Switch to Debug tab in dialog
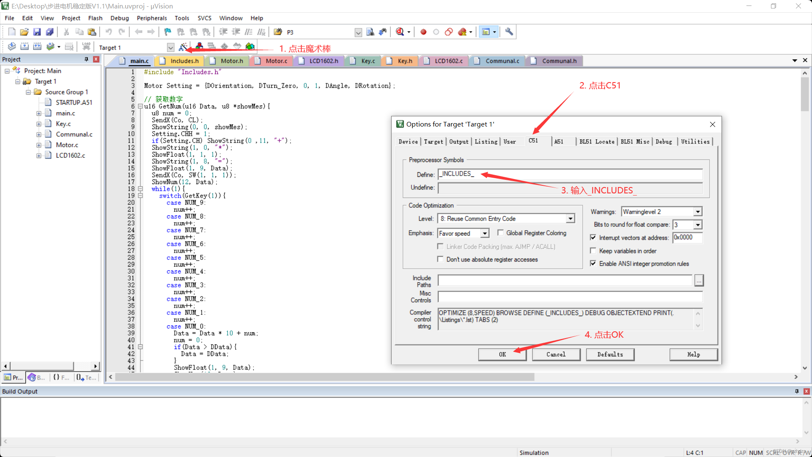The width and height of the screenshot is (812, 457). [x=664, y=142]
